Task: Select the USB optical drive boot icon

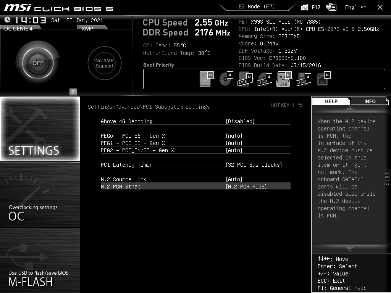Action: [264, 79]
